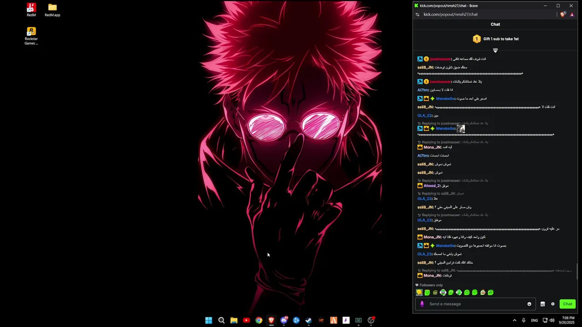
Task: Open Discord from taskbar
Action: tap(284, 320)
